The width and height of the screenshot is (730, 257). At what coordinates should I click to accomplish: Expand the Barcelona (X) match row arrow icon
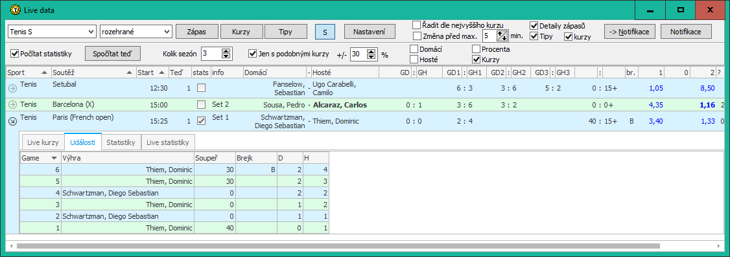pyautogui.click(x=12, y=105)
